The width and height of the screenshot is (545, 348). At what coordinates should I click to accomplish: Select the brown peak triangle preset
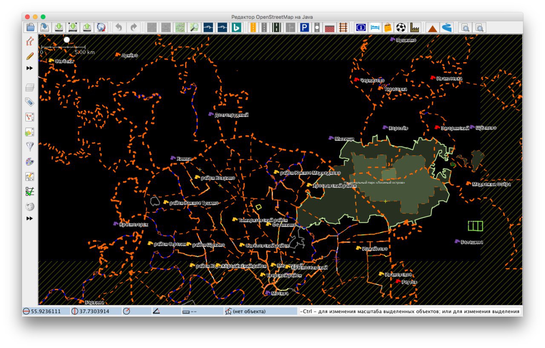coord(433,28)
